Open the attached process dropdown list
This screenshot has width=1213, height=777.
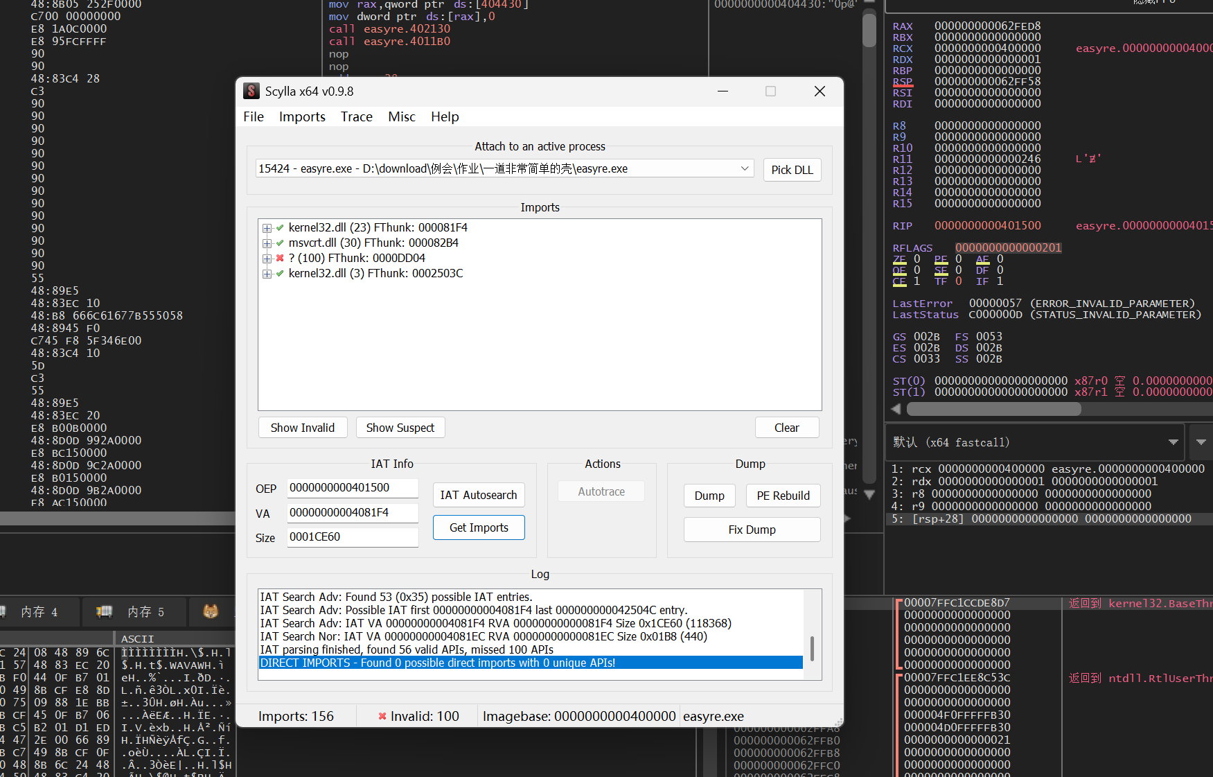745,168
